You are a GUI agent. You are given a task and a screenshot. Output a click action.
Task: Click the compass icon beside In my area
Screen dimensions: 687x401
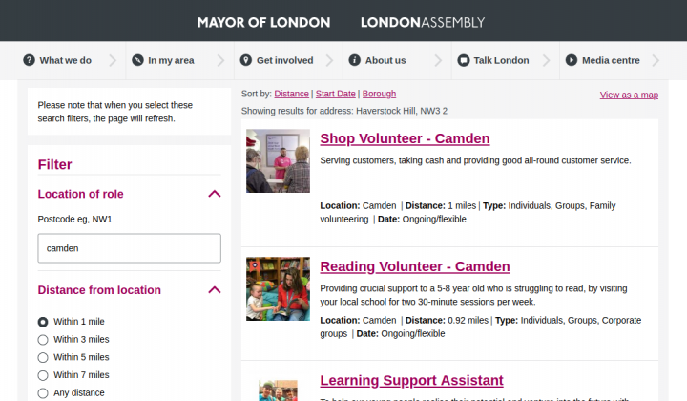137,60
